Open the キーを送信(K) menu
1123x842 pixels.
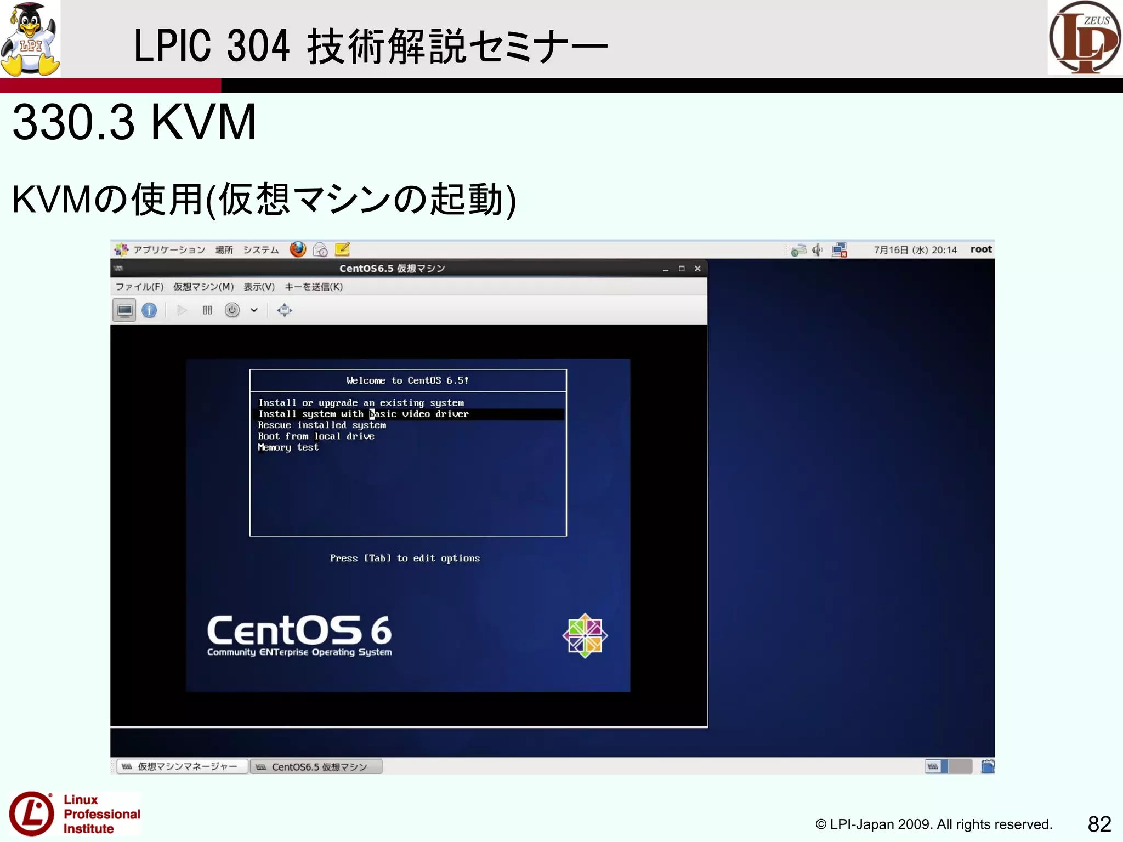pyautogui.click(x=314, y=287)
